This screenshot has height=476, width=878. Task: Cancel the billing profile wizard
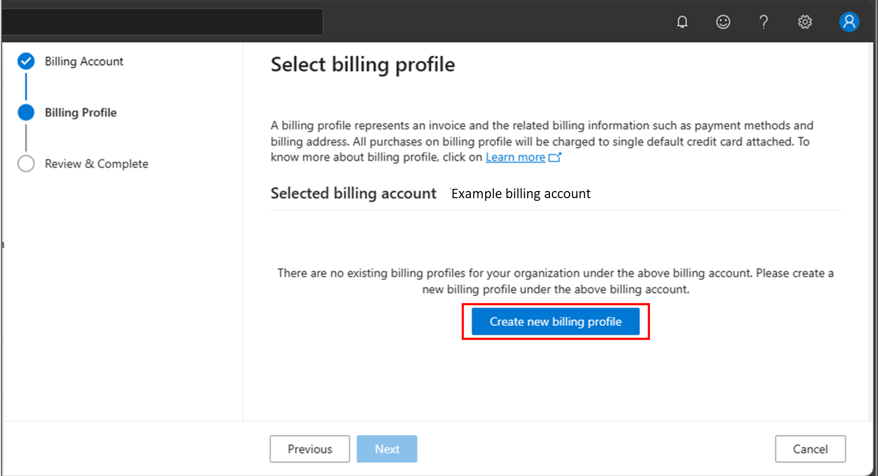(810, 449)
